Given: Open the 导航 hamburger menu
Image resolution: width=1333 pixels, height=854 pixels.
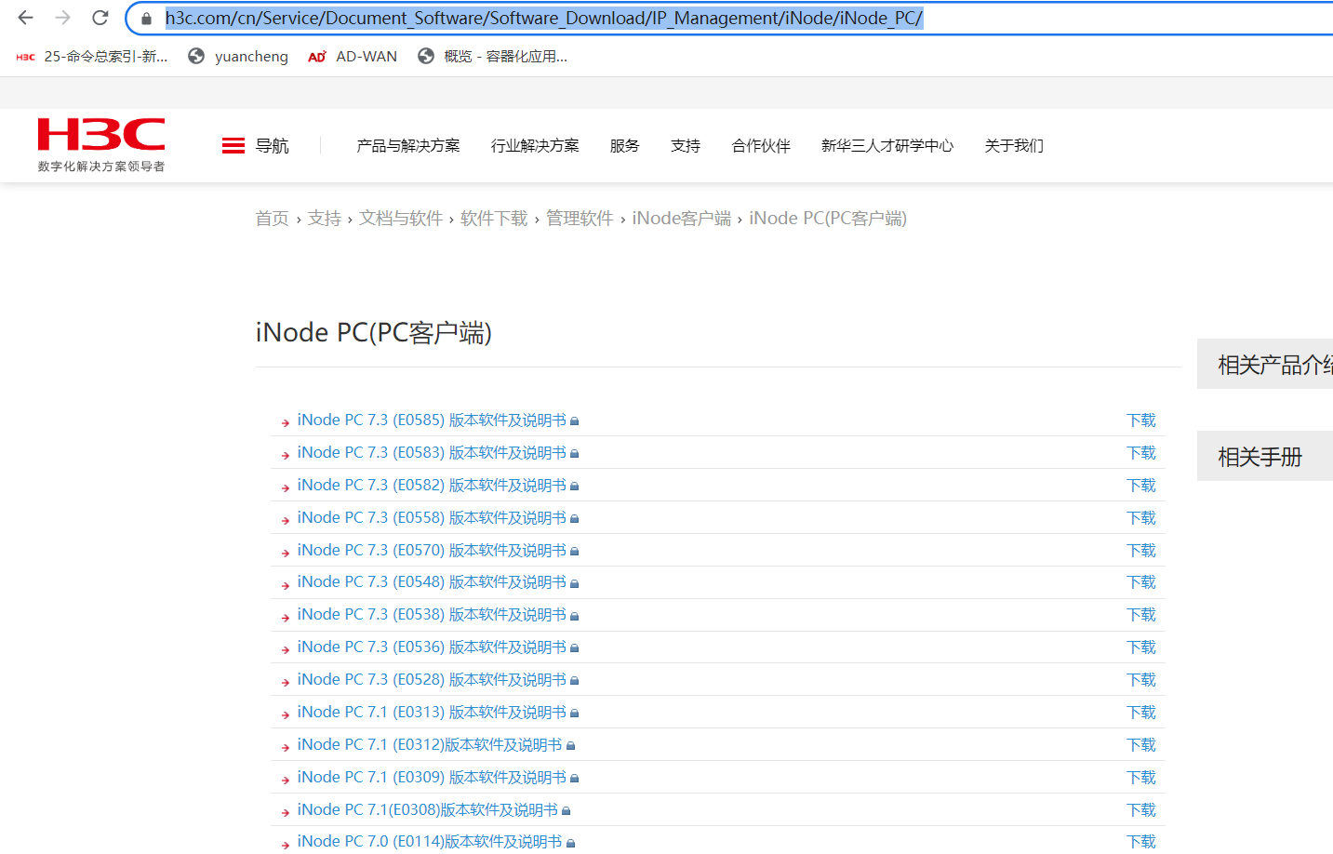Looking at the screenshot, I should click(256, 146).
